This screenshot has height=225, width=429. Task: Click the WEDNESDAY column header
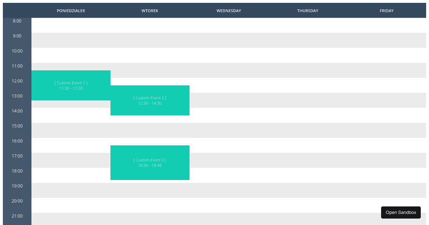[229, 10]
